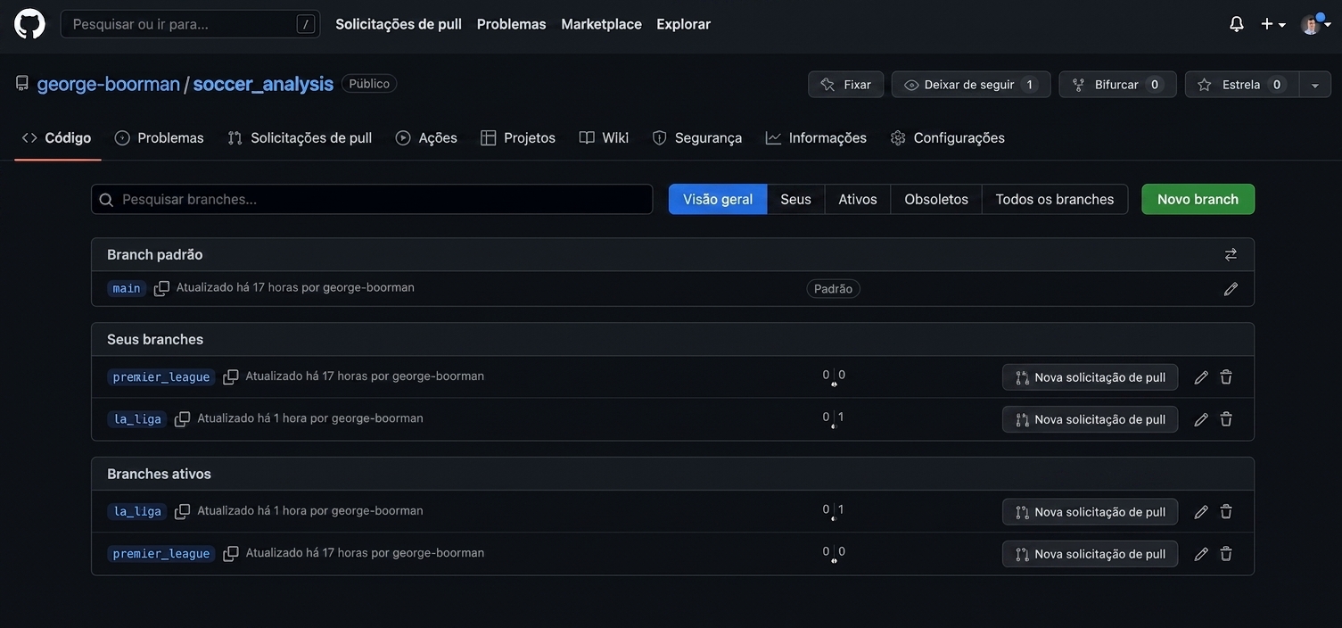Nova solicitação de pull for premier_league in Branches ativos

pos(1090,554)
